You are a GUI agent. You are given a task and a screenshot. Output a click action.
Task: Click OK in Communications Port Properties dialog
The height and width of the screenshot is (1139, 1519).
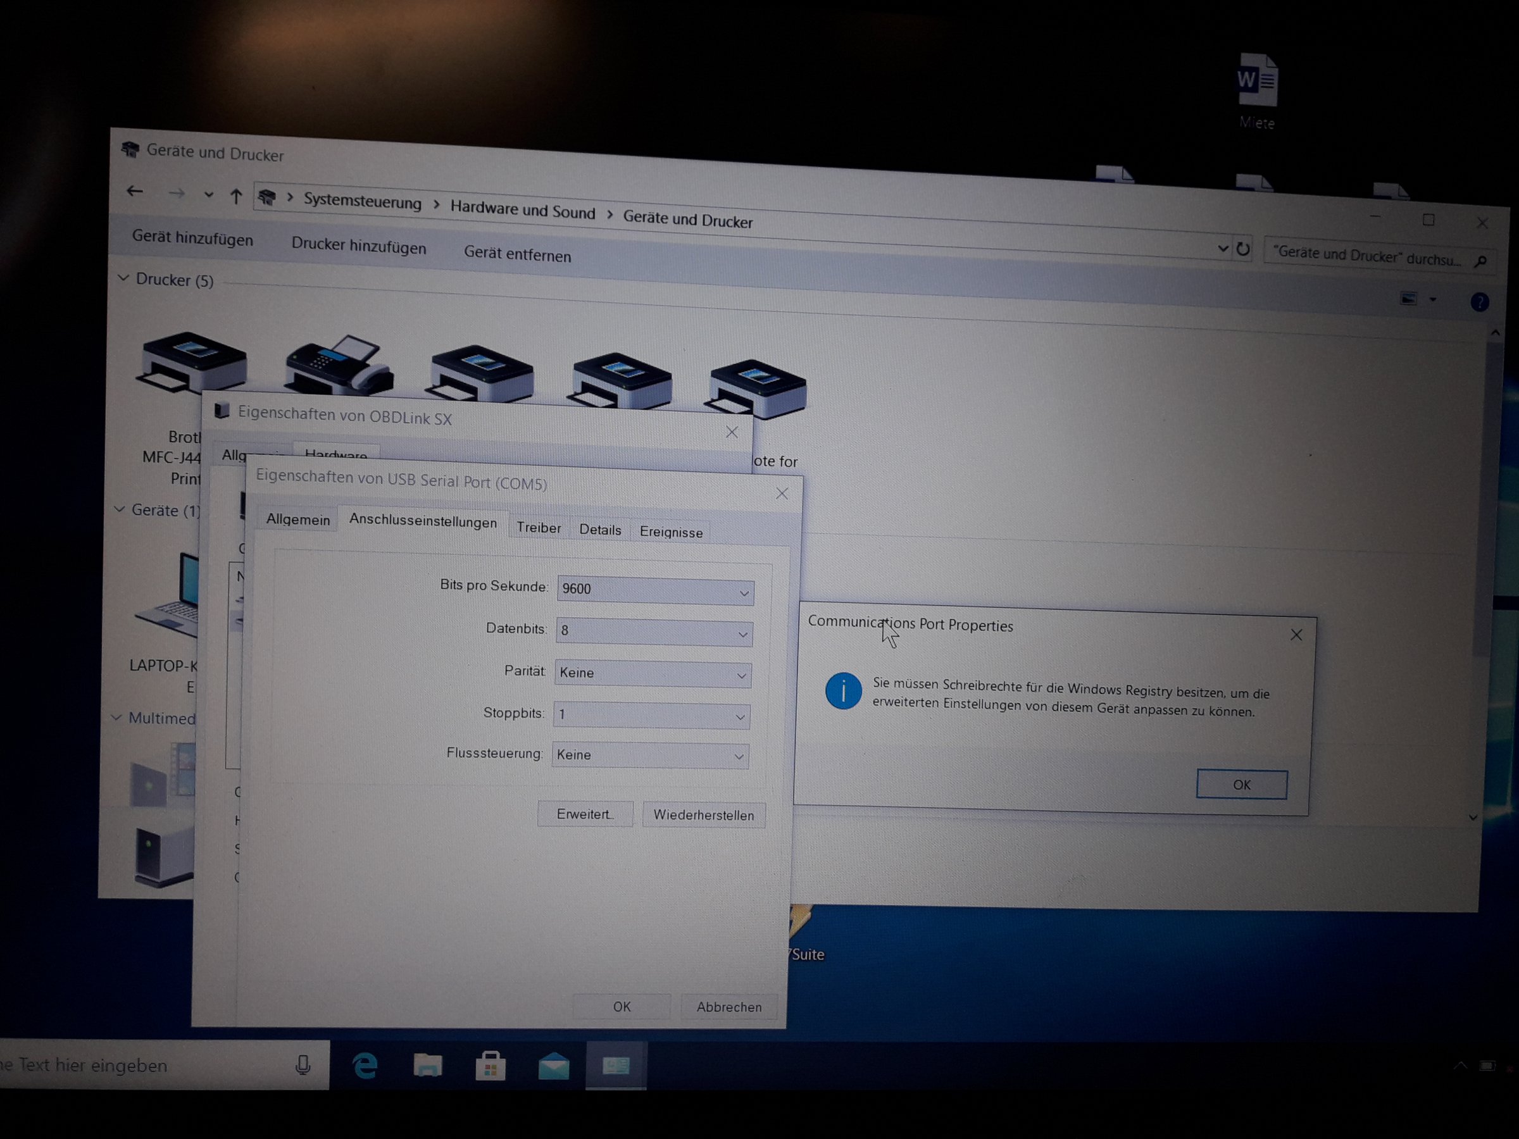click(1241, 785)
